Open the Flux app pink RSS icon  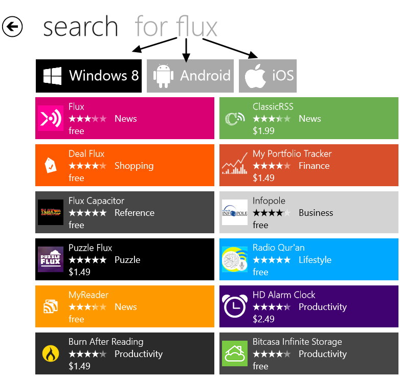(x=51, y=118)
